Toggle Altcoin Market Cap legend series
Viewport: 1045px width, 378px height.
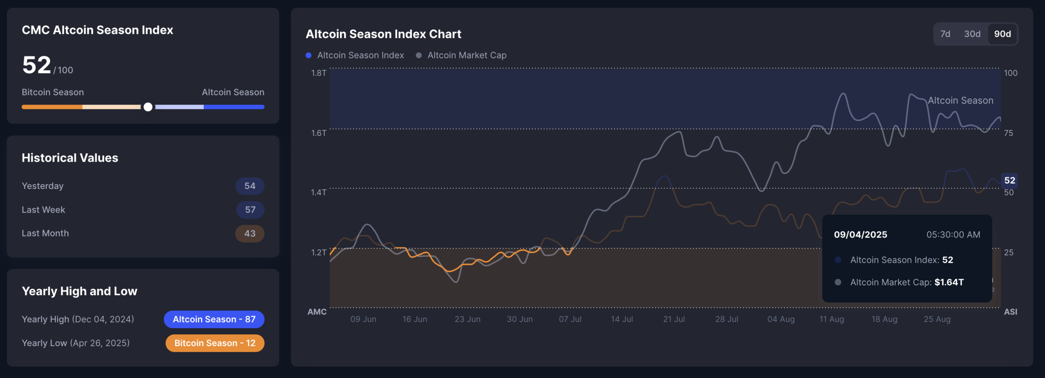point(461,55)
